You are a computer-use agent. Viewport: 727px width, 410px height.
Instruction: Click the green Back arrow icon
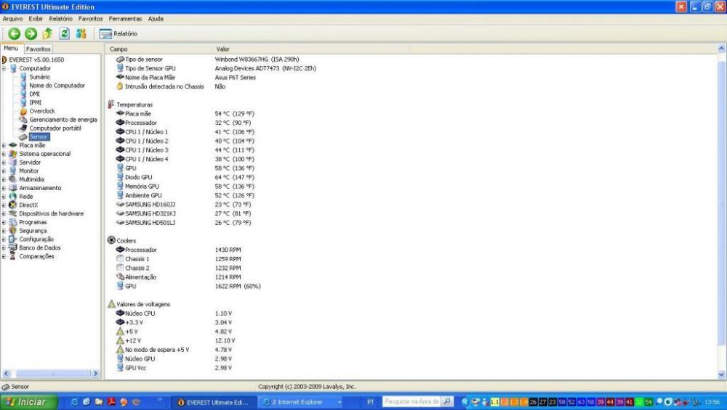click(x=15, y=33)
